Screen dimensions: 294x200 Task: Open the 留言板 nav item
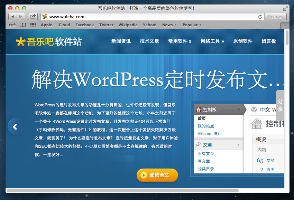pyautogui.click(x=269, y=41)
